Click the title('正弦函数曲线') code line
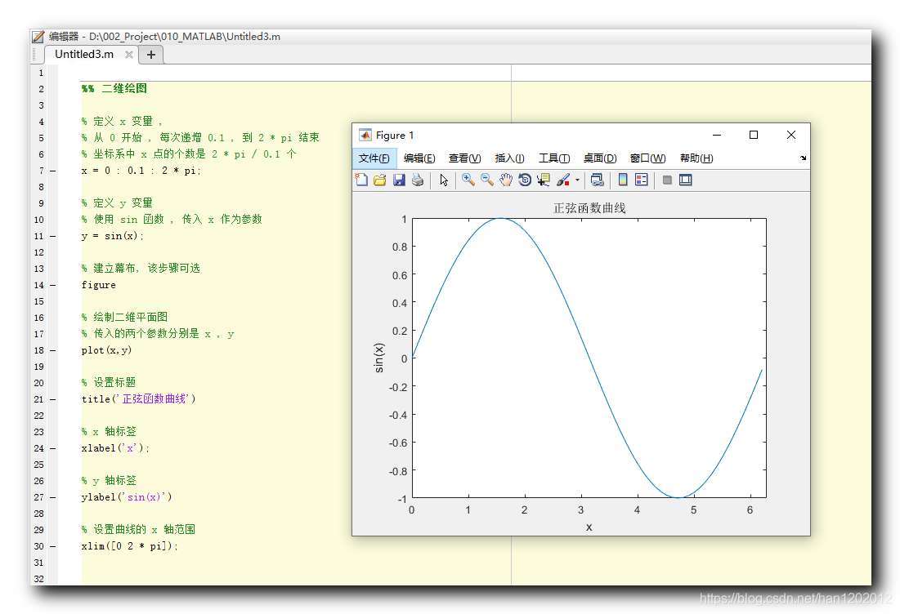The width and height of the screenshot is (900, 614). point(138,399)
